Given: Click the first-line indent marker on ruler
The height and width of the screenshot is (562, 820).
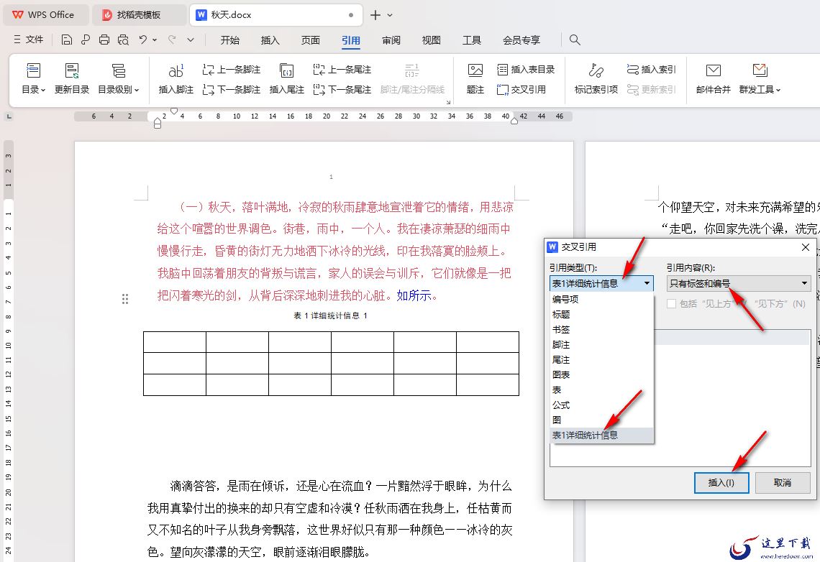Looking at the screenshot, I should 174,111.
